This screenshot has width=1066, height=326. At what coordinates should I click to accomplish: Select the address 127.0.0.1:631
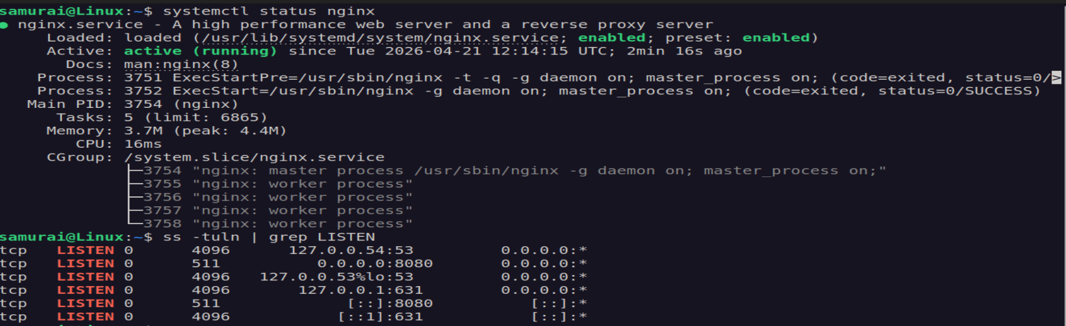361,290
